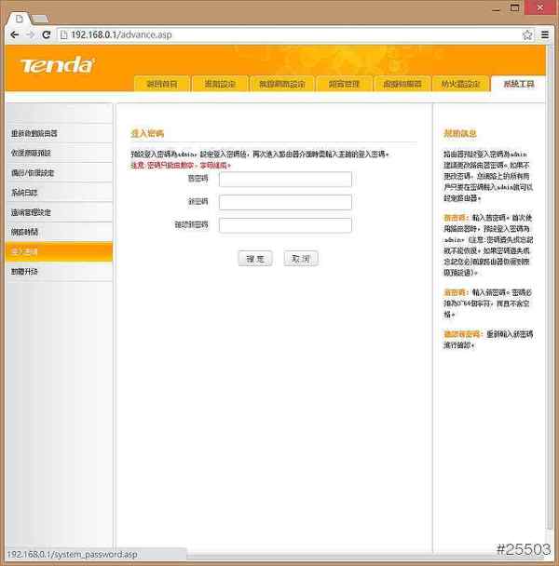Click the 新密碼 (new password) input field
The height and width of the screenshot is (566, 559).
(285, 202)
